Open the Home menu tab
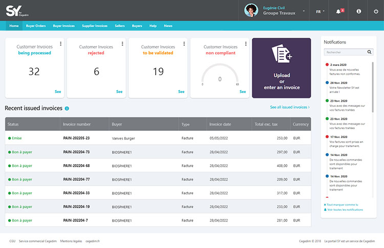The image size is (384, 248). point(14,26)
